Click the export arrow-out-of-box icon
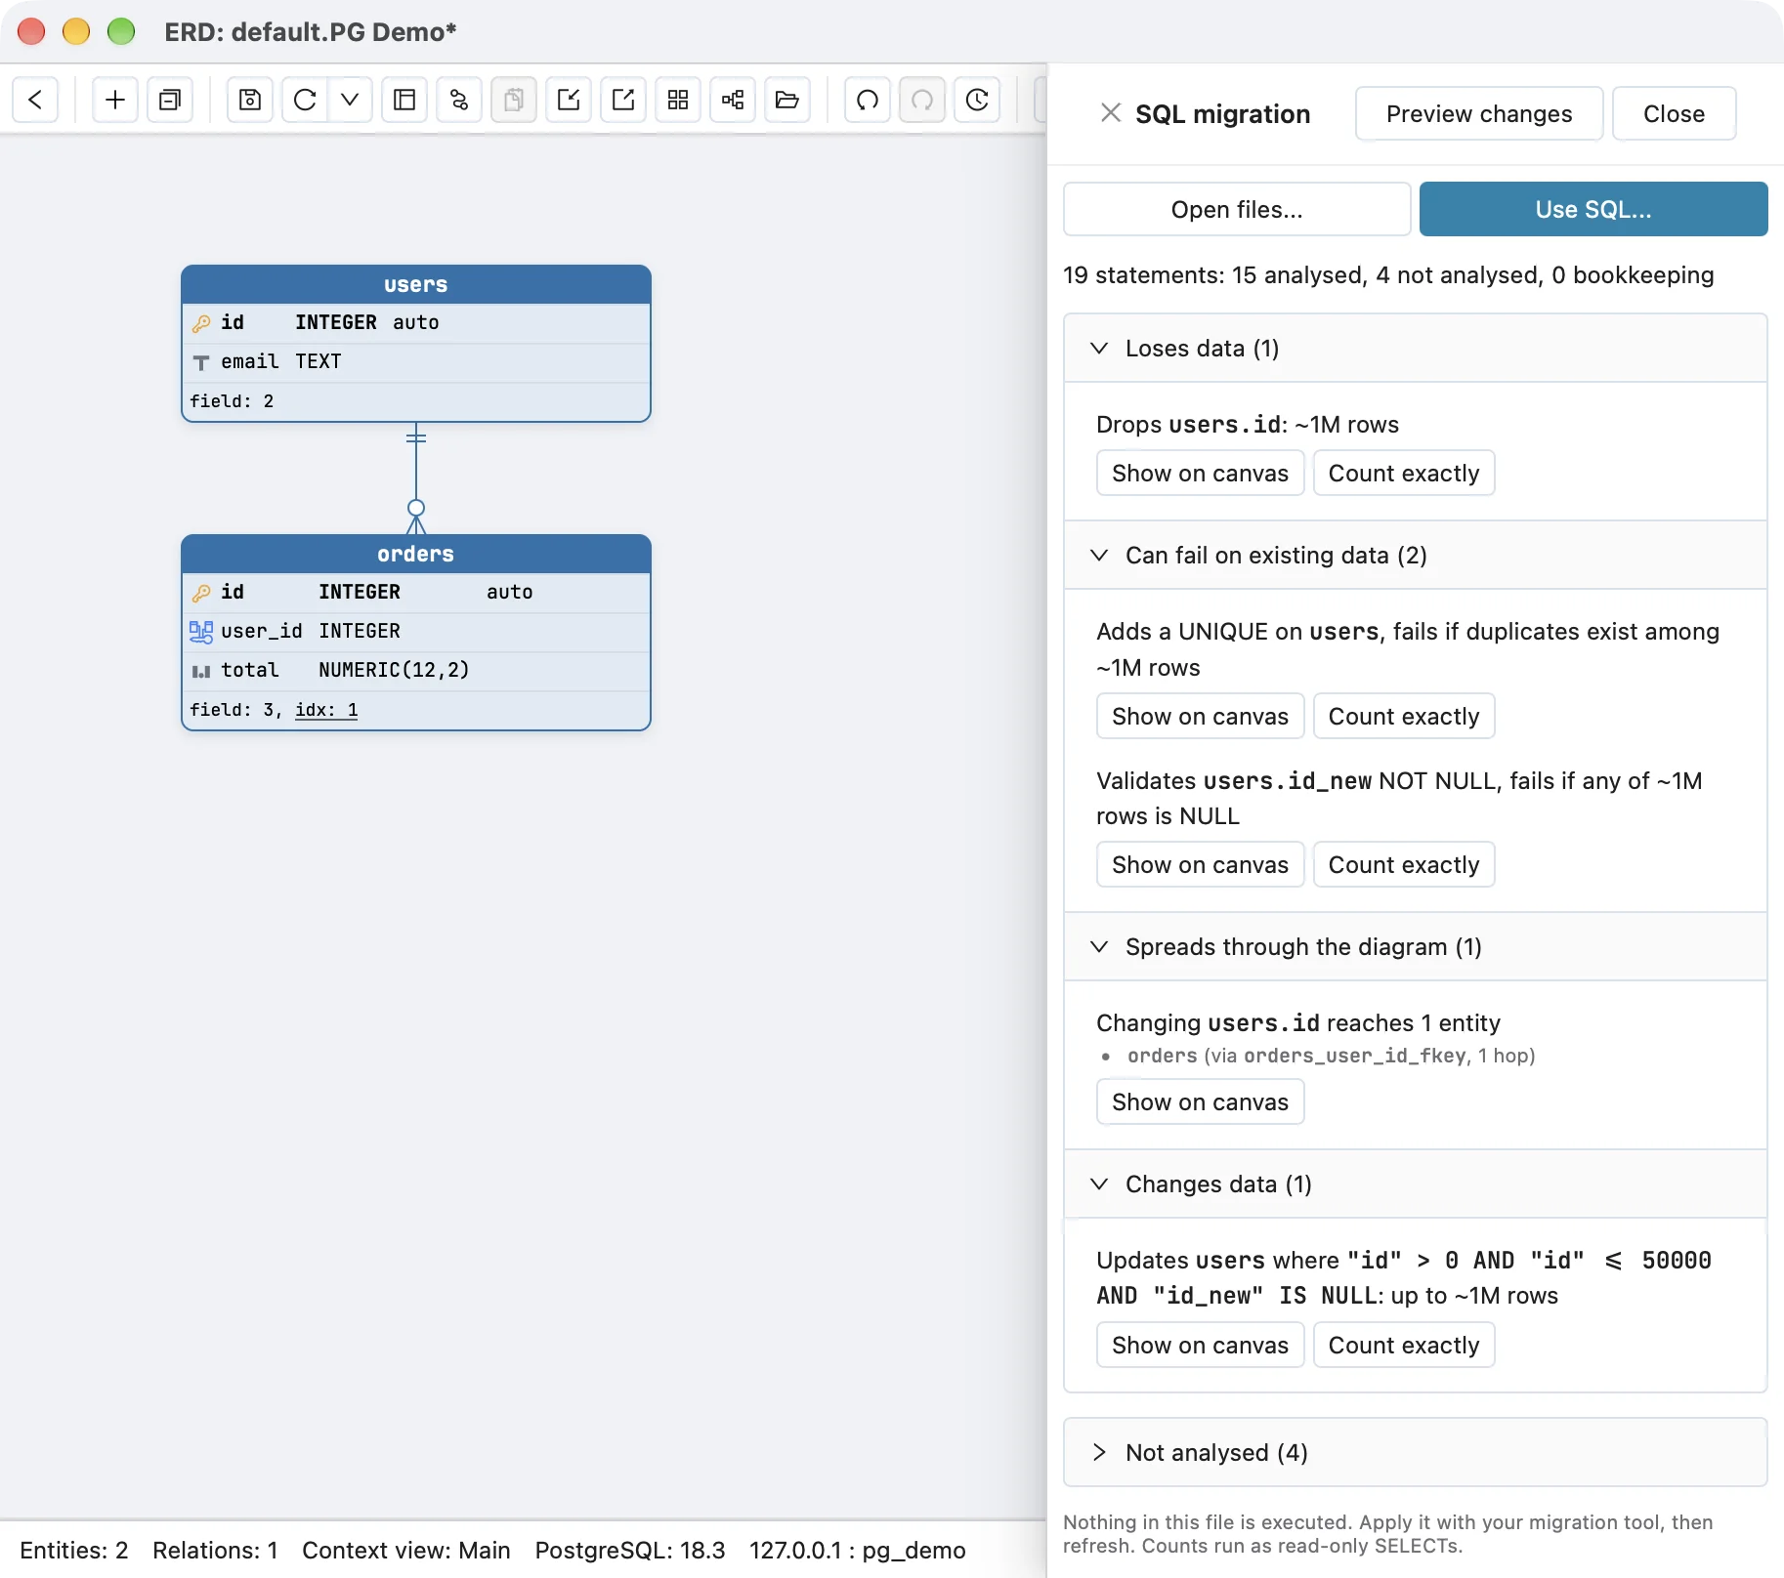The image size is (1784, 1578). tap(623, 100)
